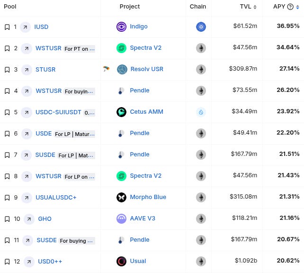304x273 pixels.
Task: Open the USDC-SUIUSDT pool link
Action: click(58, 112)
